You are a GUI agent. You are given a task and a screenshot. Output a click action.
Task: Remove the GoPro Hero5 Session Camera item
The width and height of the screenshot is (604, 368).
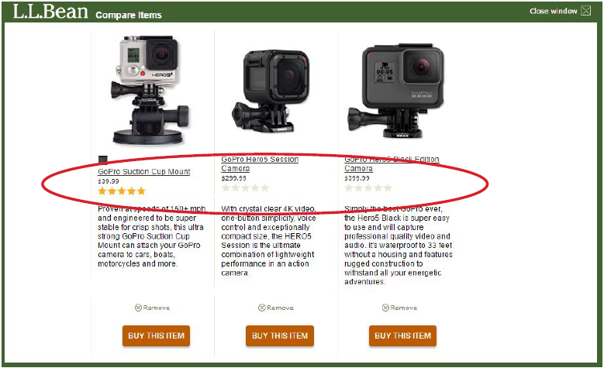[276, 308]
